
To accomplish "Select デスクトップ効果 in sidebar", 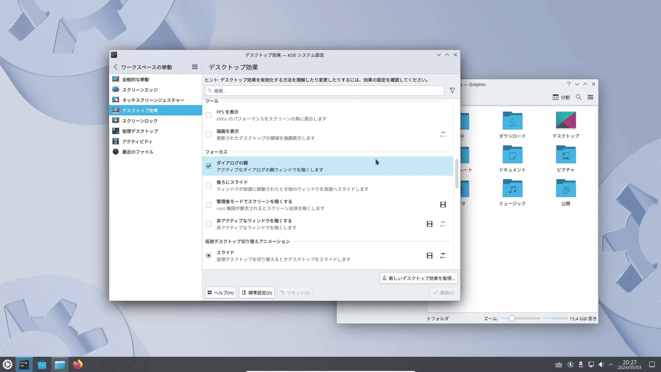I will [x=156, y=110].
